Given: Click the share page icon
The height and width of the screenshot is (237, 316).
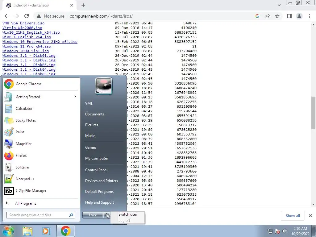Looking at the screenshot, I should point(267,16).
